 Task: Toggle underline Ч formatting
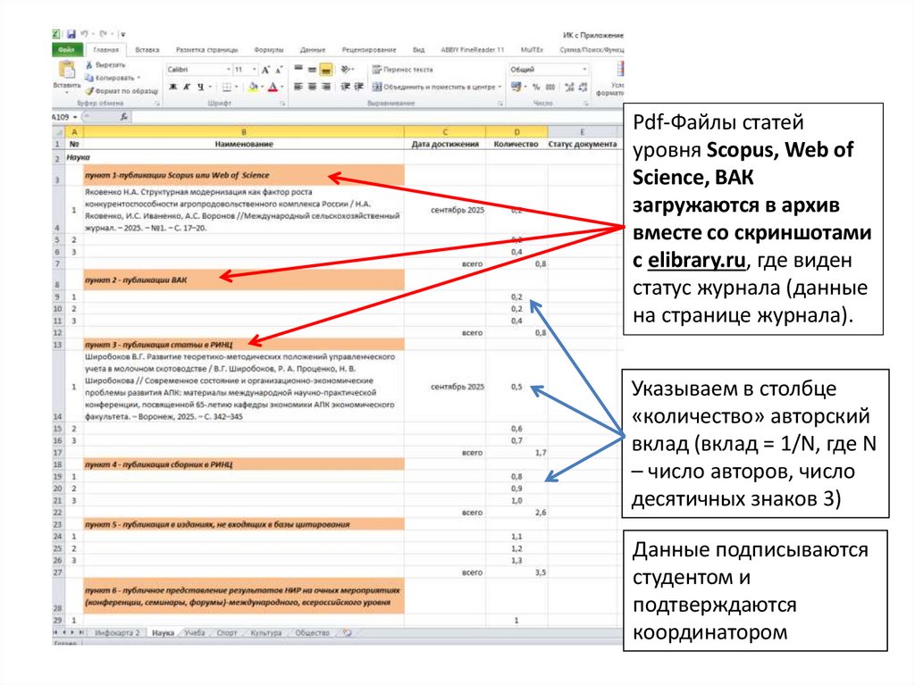coord(200,87)
